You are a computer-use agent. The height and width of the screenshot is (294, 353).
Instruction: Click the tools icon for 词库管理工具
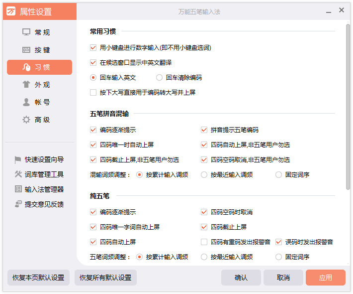(18, 174)
